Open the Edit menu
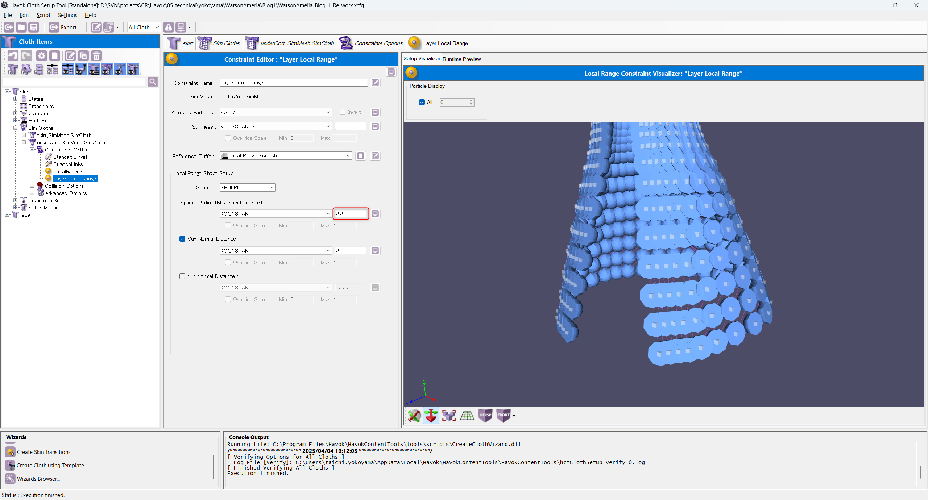The width and height of the screenshot is (928, 500). (x=24, y=15)
